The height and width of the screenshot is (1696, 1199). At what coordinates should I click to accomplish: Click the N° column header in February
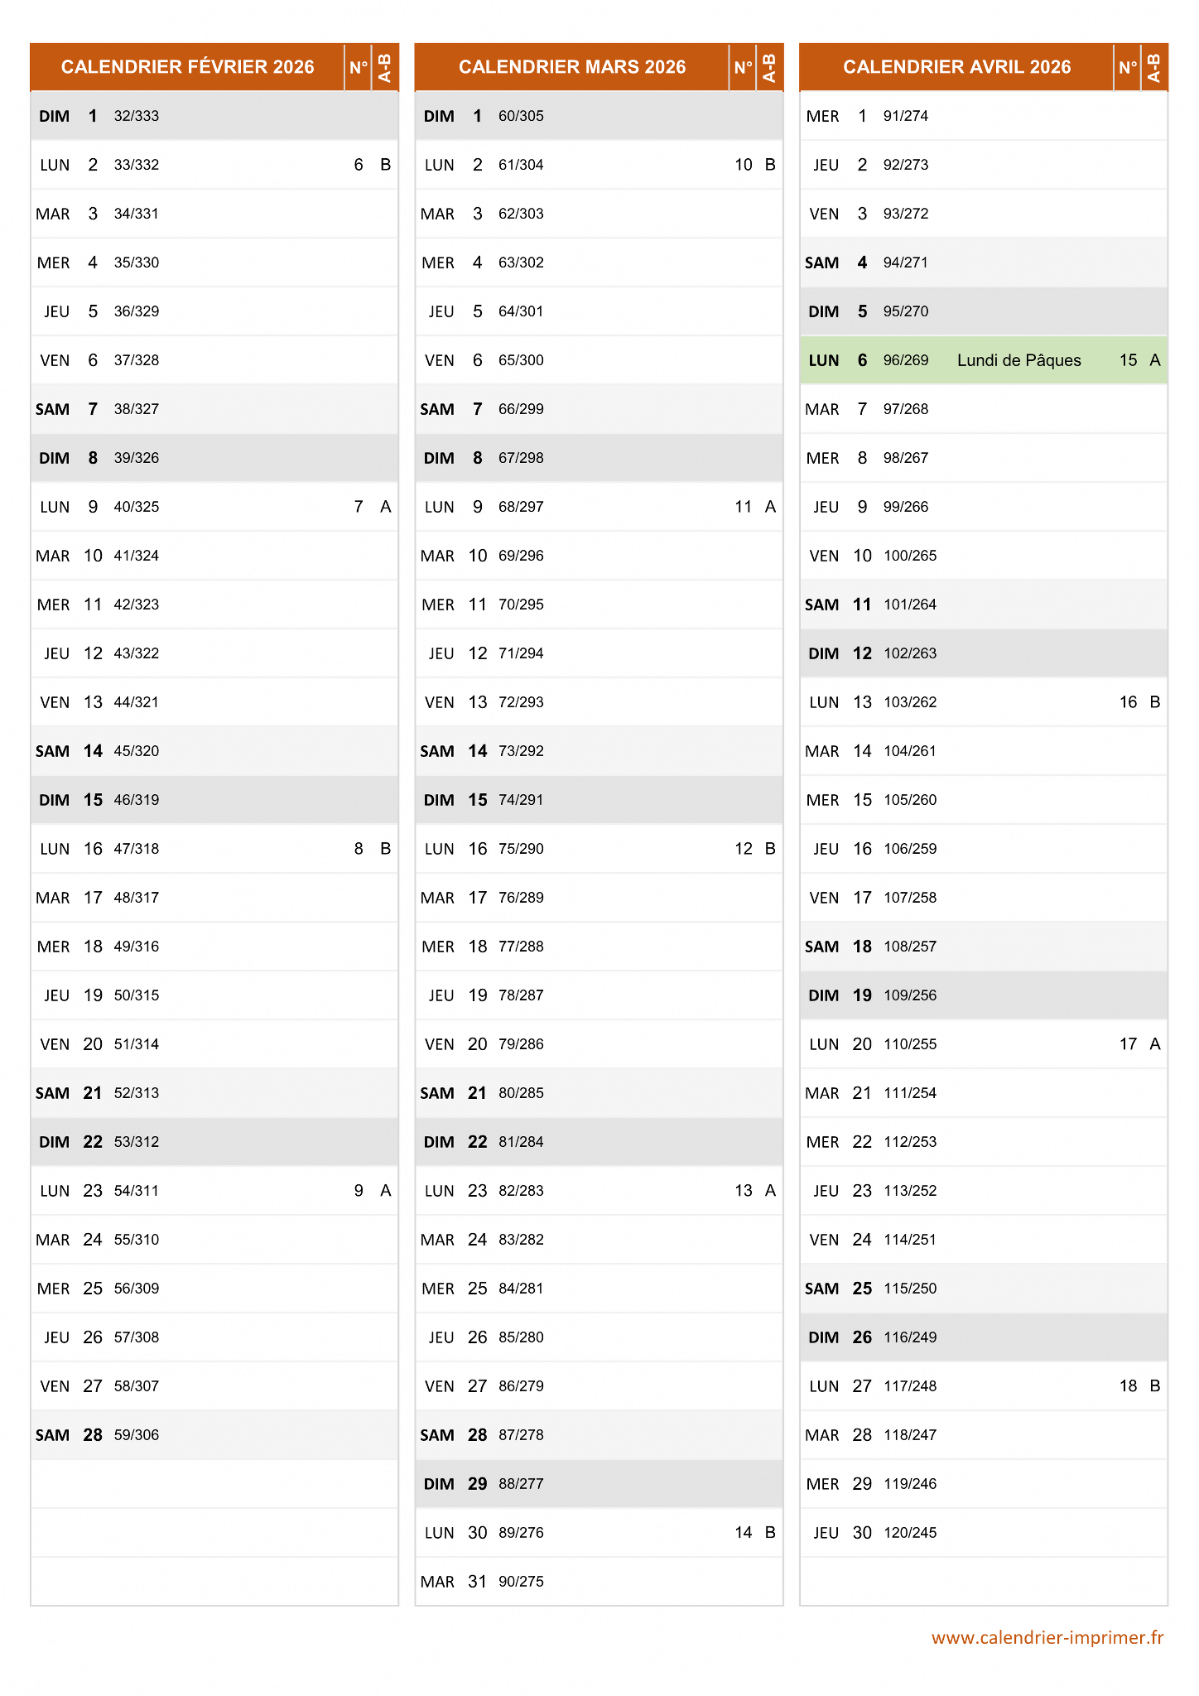click(359, 67)
